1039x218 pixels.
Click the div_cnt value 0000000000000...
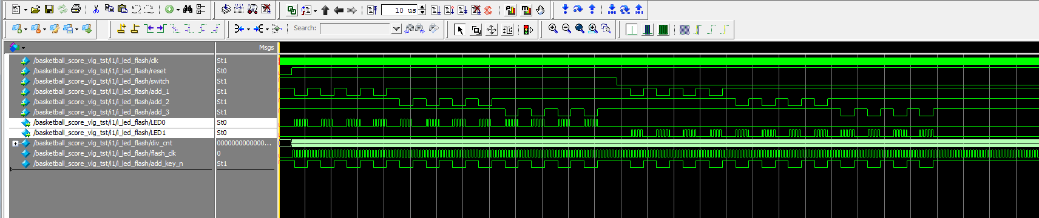pos(244,144)
